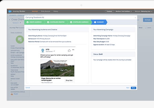Click the Summary step circle icon

pyautogui.click(x=95, y=22)
